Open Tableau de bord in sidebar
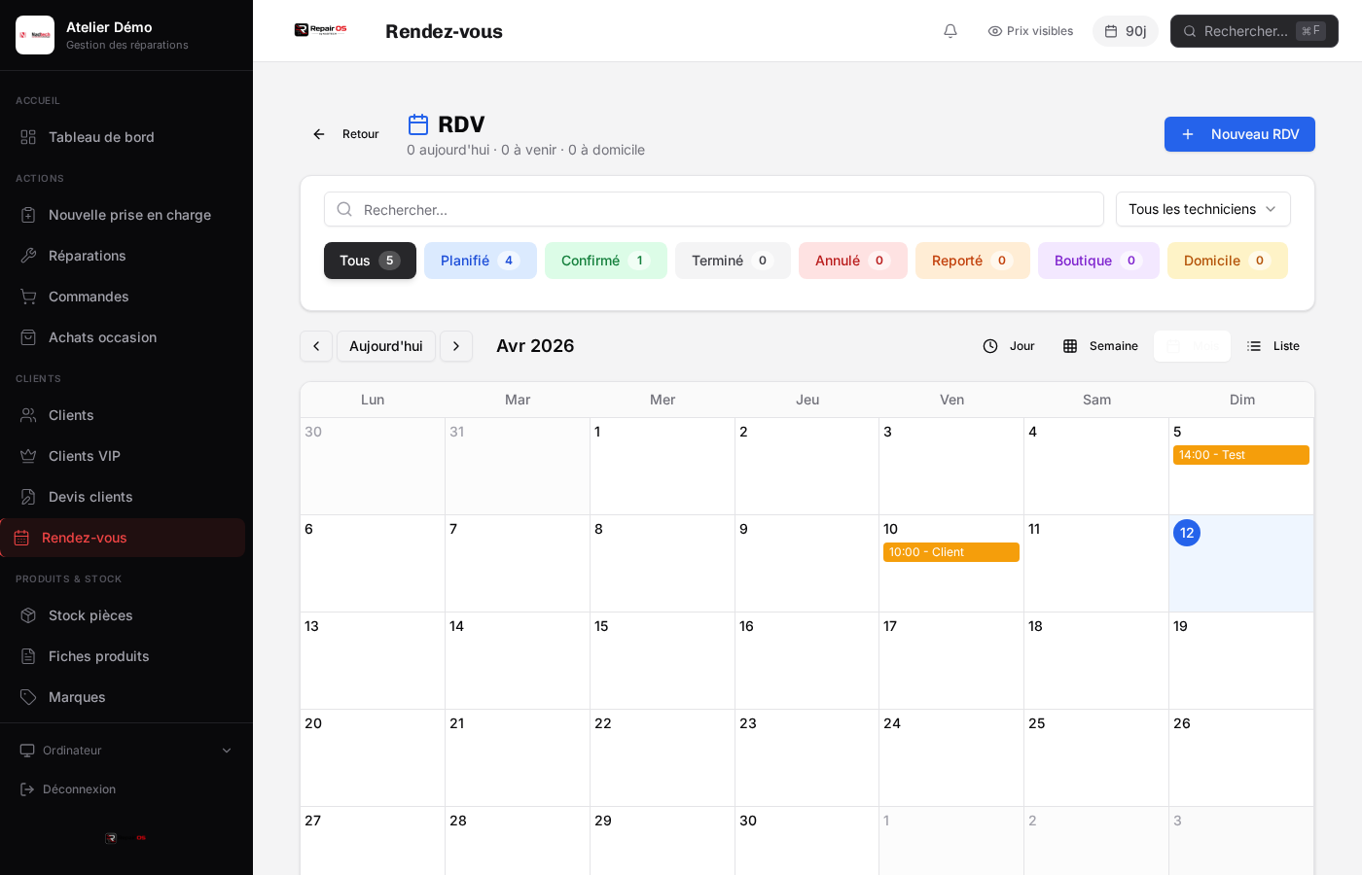1362x875 pixels. pos(126,137)
